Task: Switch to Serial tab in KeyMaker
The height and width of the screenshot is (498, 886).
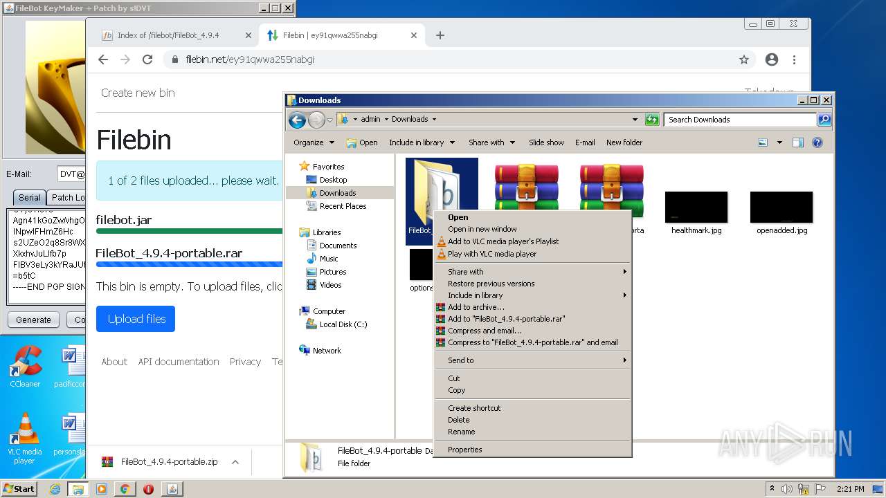Action: point(29,197)
